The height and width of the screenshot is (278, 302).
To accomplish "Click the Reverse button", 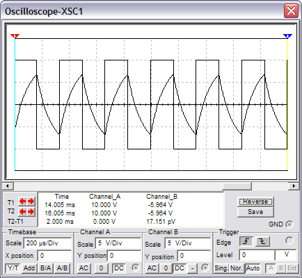I will (255, 202).
